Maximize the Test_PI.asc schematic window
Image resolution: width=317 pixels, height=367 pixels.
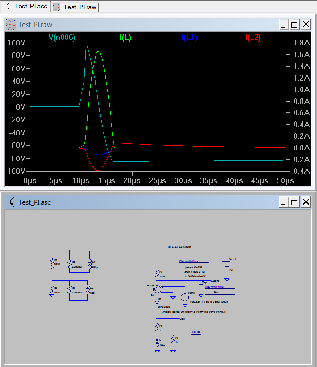(294, 202)
